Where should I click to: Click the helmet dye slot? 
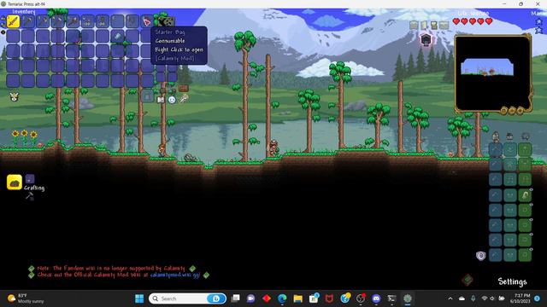[x=496, y=150]
